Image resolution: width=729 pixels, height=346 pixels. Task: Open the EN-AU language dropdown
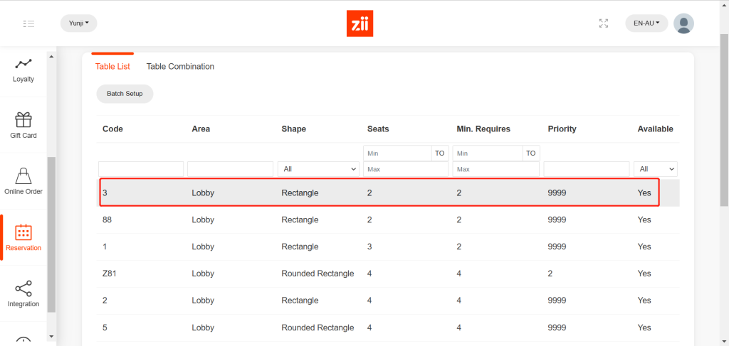pos(646,23)
